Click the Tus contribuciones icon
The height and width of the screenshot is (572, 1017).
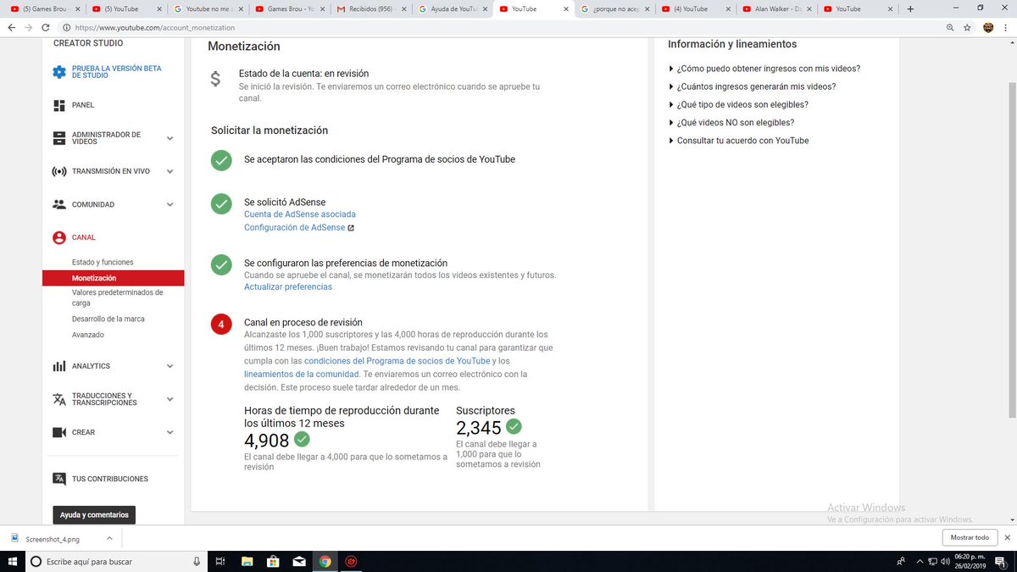[59, 479]
